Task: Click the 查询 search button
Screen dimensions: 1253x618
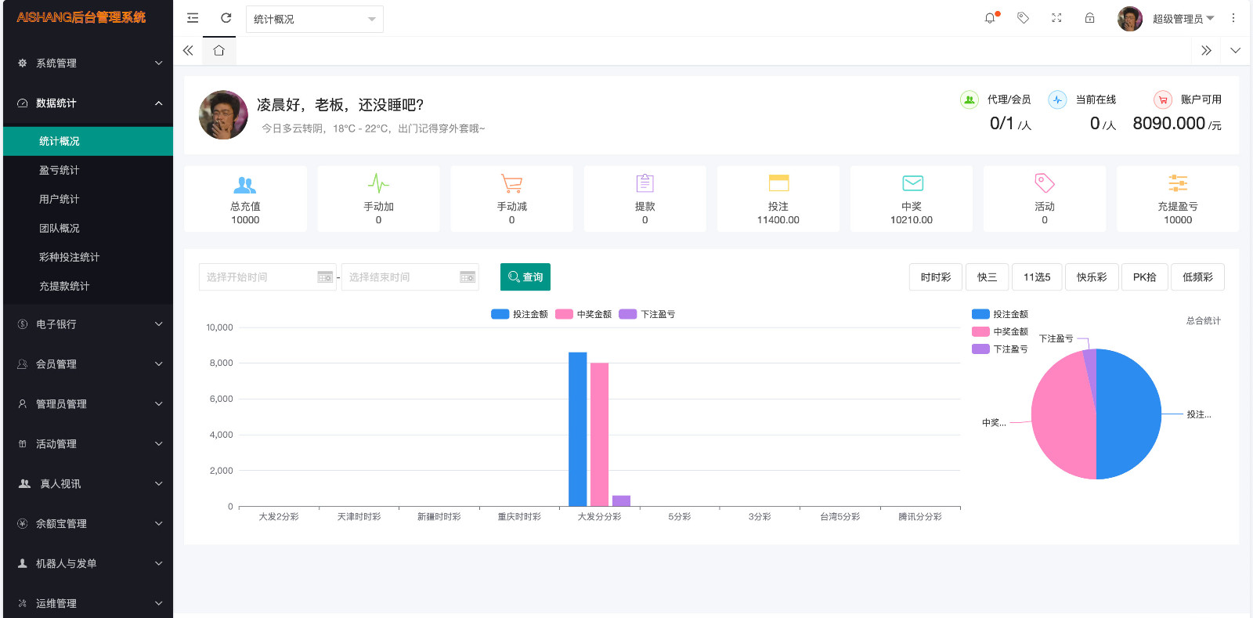Action: [525, 277]
